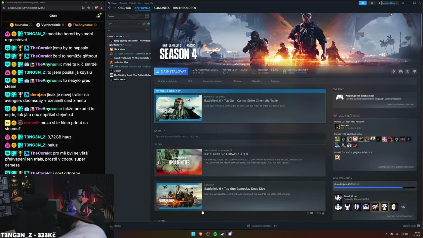Screen dimensions: 423x238
Task: Add Battlefield 6 to favorites
Action: coord(414,71)
